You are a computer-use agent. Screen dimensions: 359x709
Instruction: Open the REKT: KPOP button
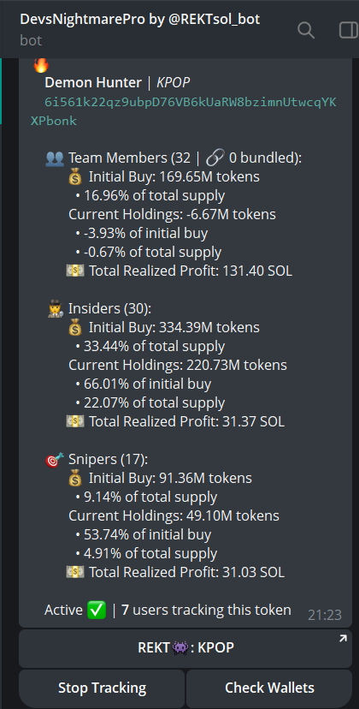click(x=185, y=648)
